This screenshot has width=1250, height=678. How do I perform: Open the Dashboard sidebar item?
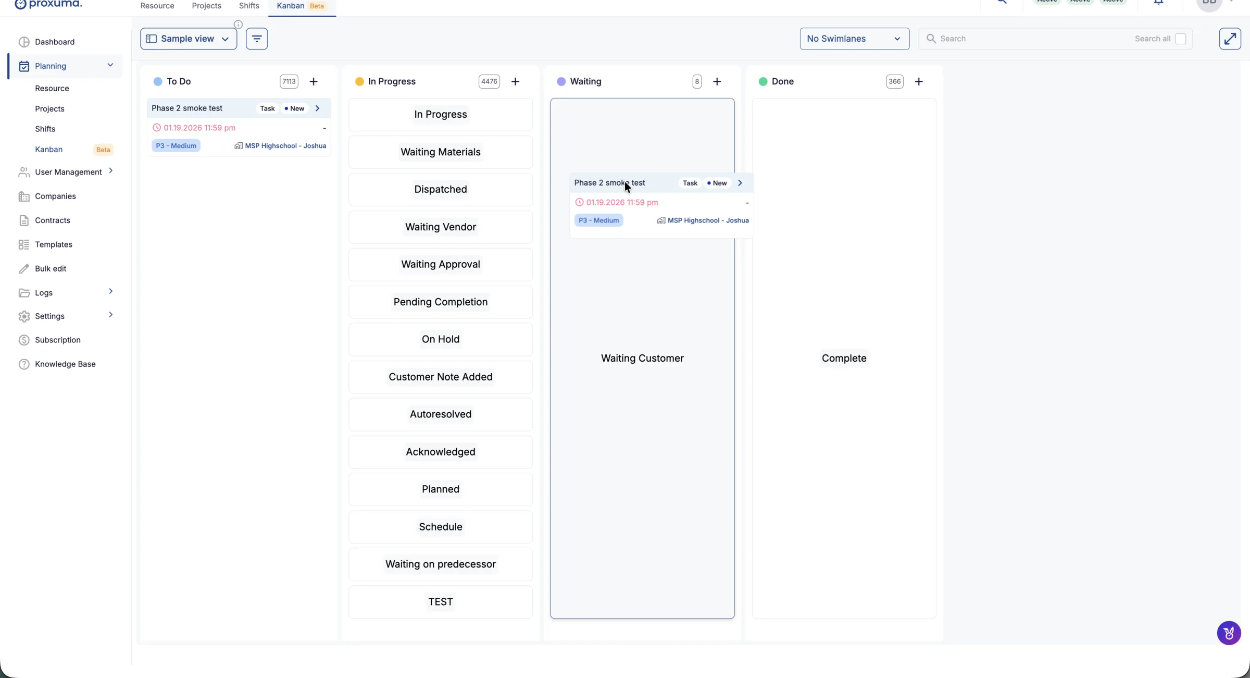point(55,42)
